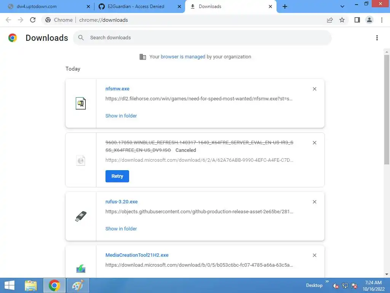This screenshot has height=293, width=390.
Task: Click the scrollbar down arrow
Action: coord(387,274)
